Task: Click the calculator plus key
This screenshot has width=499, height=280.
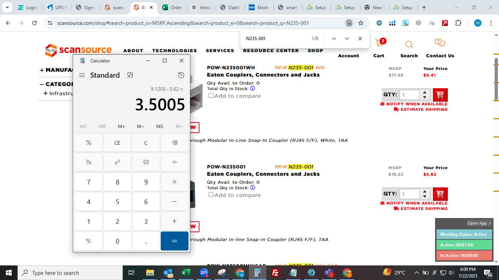Action: tap(175, 221)
